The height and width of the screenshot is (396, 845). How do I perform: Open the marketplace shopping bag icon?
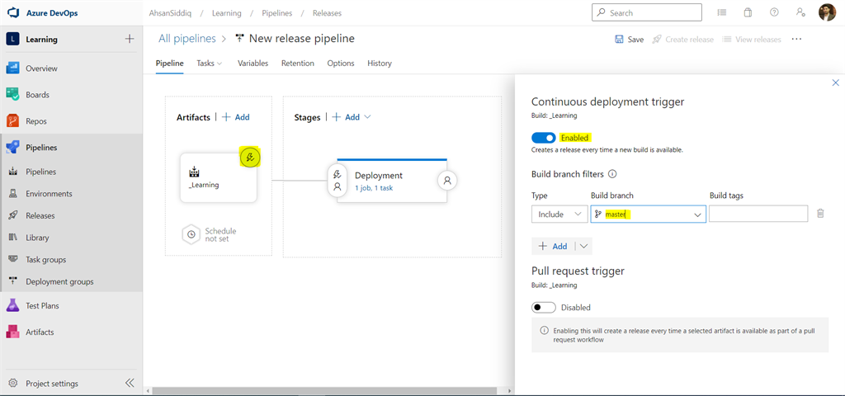748,13
